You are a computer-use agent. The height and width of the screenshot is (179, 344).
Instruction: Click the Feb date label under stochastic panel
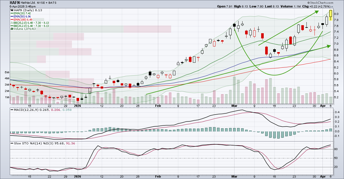pos(158,177)
